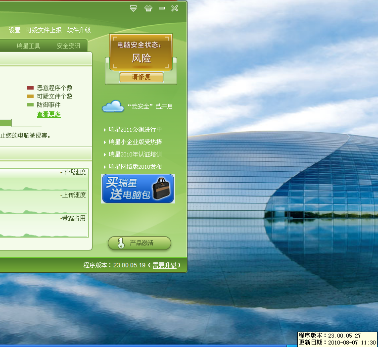Click the 请修复 repair button
The image size is (378, 347).
(142, 77)
